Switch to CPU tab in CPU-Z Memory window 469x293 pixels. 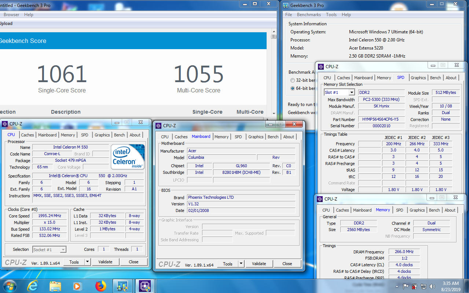click(x=326, y=210)
